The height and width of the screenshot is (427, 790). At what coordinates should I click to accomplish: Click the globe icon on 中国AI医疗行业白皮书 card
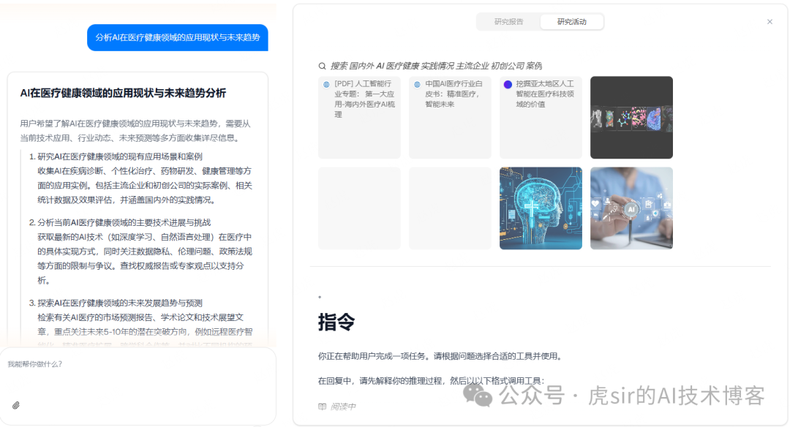click(417, 85)
